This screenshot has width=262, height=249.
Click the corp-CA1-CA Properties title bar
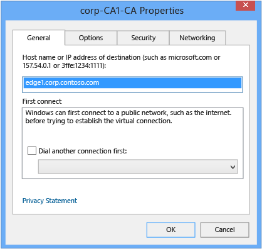(x=132, y=11)
